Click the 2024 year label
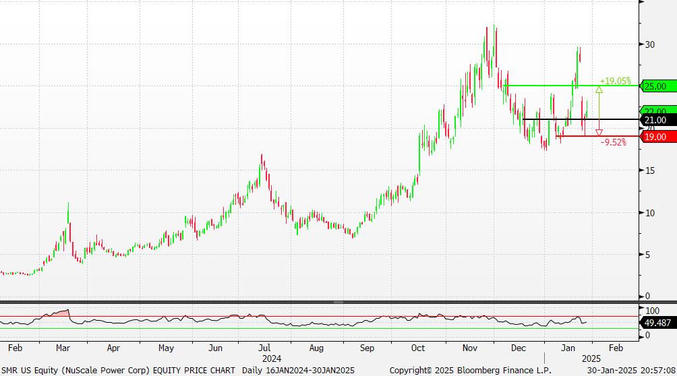677x376 pixels. click(272, 358)
